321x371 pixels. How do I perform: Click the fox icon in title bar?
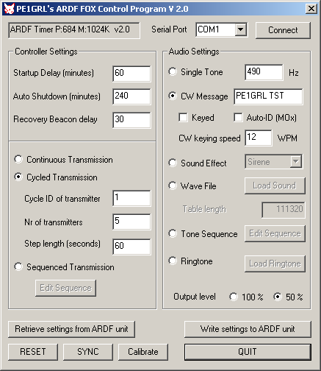[x=9, y=9]
